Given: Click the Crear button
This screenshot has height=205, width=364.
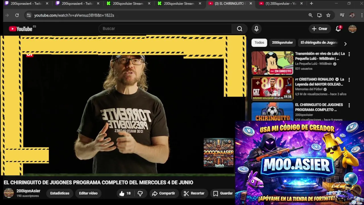Looking at the screenshot, I should [x=319, y=29].
